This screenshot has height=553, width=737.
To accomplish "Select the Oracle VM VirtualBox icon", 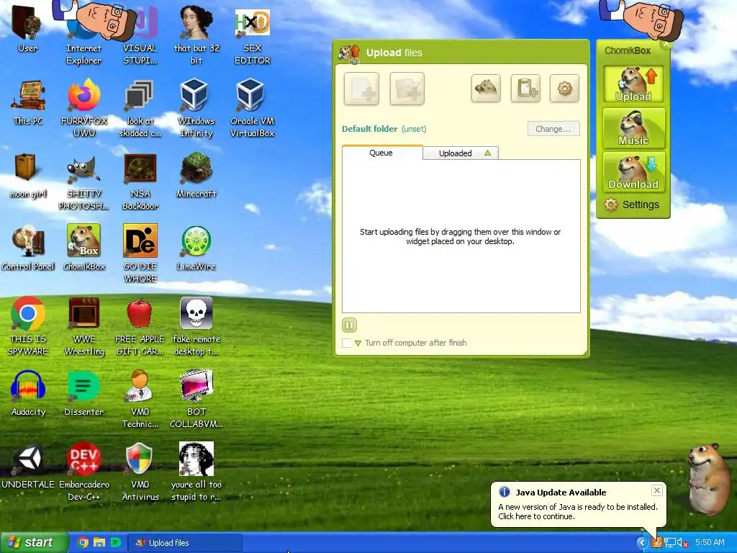I will coord(253,107).
